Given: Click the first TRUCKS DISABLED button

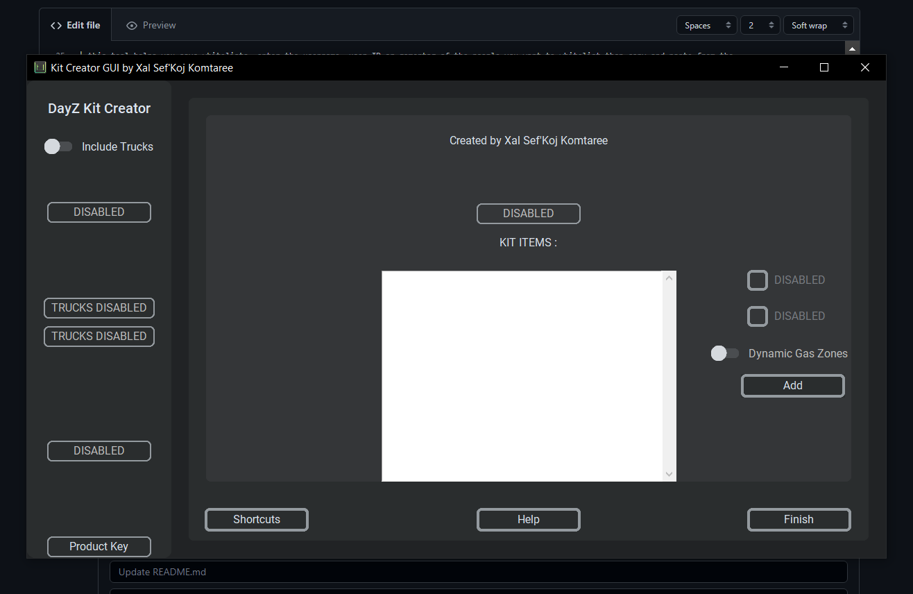Looking at the screenshot, I should coord(99,307).
